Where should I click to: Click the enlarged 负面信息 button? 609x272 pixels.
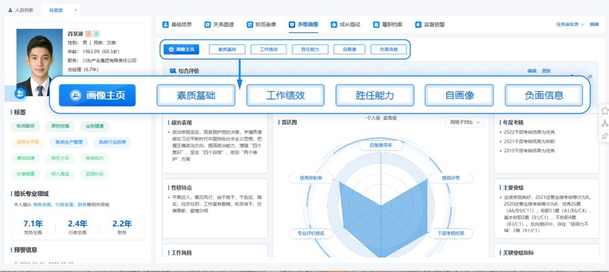click(544, 95)
